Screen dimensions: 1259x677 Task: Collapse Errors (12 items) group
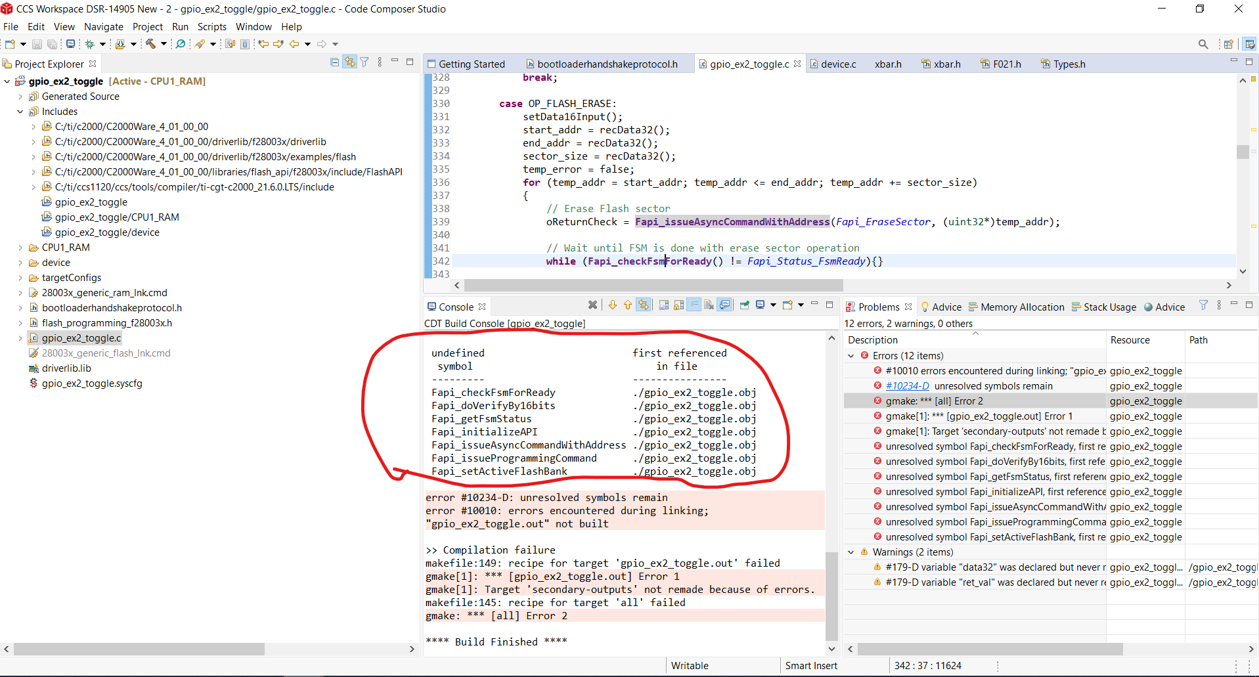coord(851,356)
